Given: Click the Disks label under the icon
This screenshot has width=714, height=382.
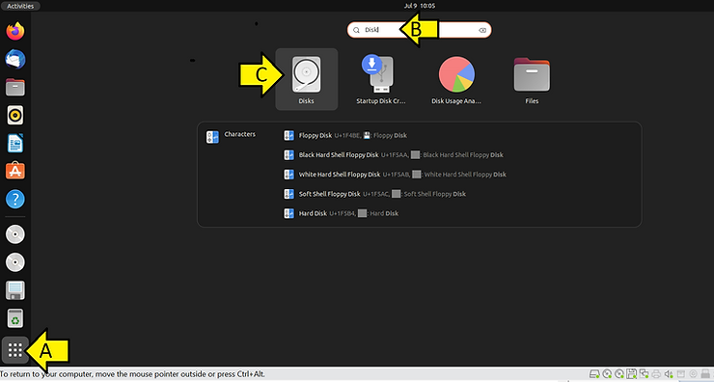Looking at the screenshot, I should [x=306, y=101].
